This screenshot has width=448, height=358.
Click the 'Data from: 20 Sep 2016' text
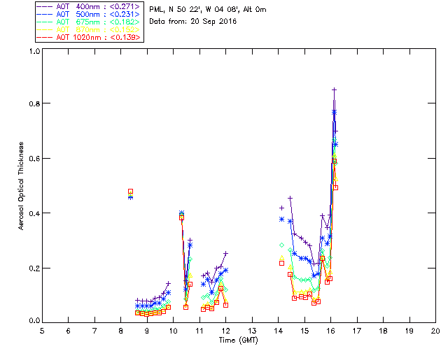(x=193, y=22)
